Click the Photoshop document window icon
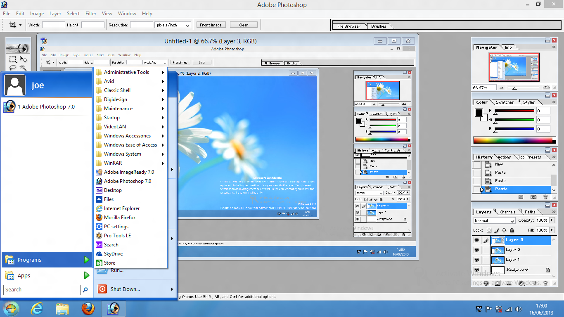Screen dimensions: 564x317 (x=44, y=41)
